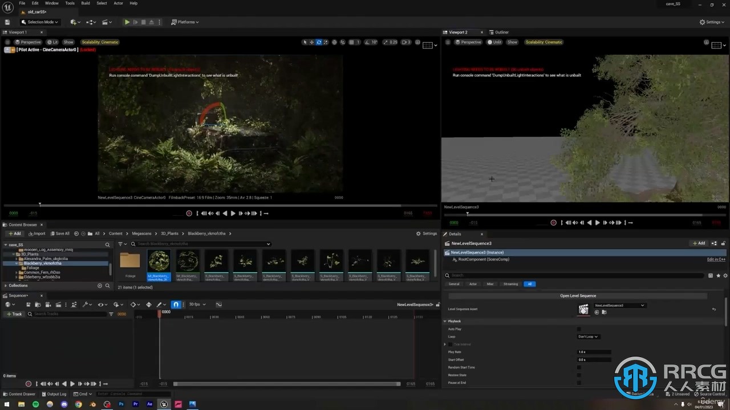This screenshot has height=410, width=730.
Task: Click Save All in Content Browser
Action: 60,233
